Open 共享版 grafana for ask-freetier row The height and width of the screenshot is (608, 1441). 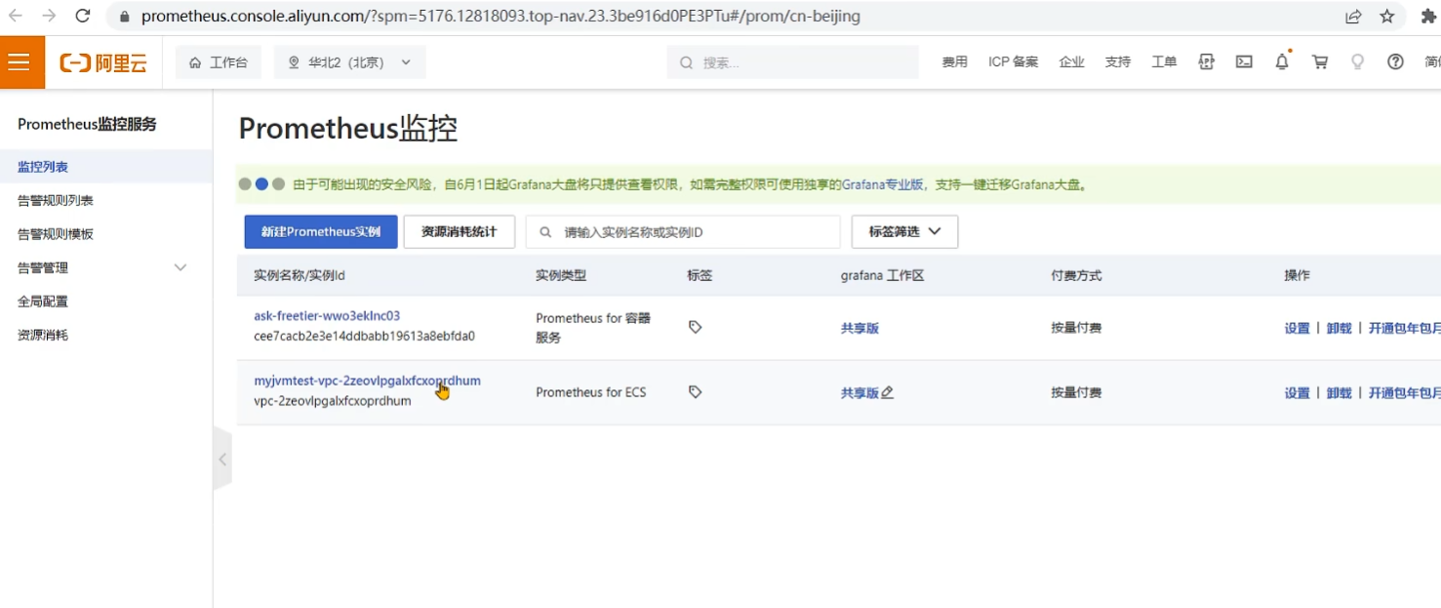pyautogui.click(x=860, y=328)
